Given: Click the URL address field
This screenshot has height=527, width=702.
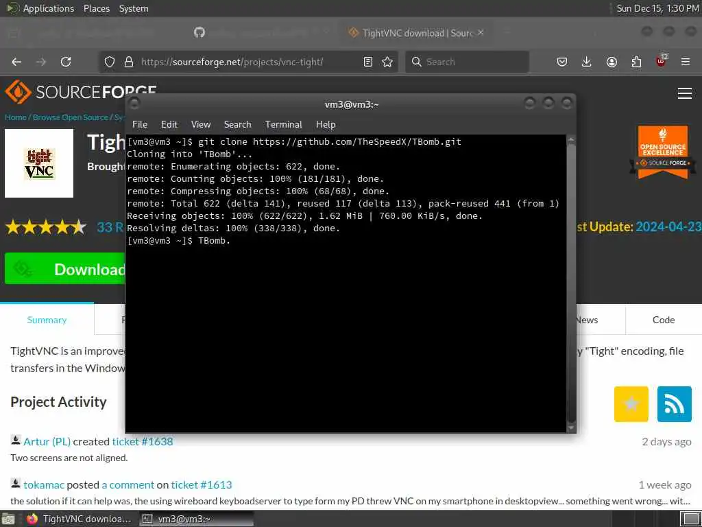Looking at the screenshot, I should 248,62.
